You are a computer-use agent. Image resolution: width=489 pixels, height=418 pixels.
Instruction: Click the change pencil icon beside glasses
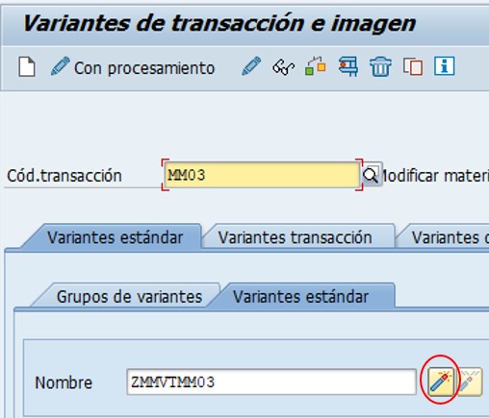[251, 66]
